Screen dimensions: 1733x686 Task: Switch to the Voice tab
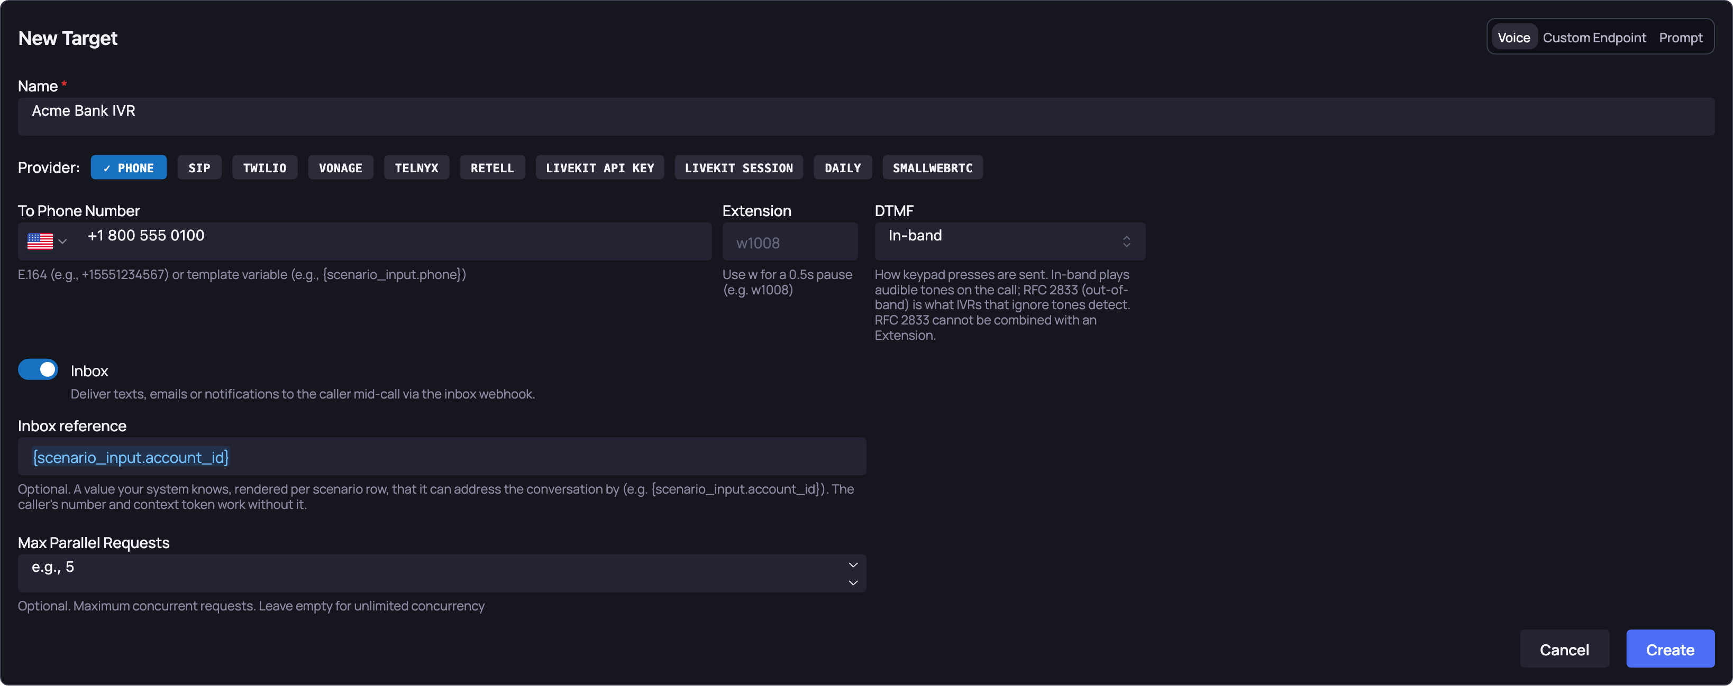point(1513,38)
